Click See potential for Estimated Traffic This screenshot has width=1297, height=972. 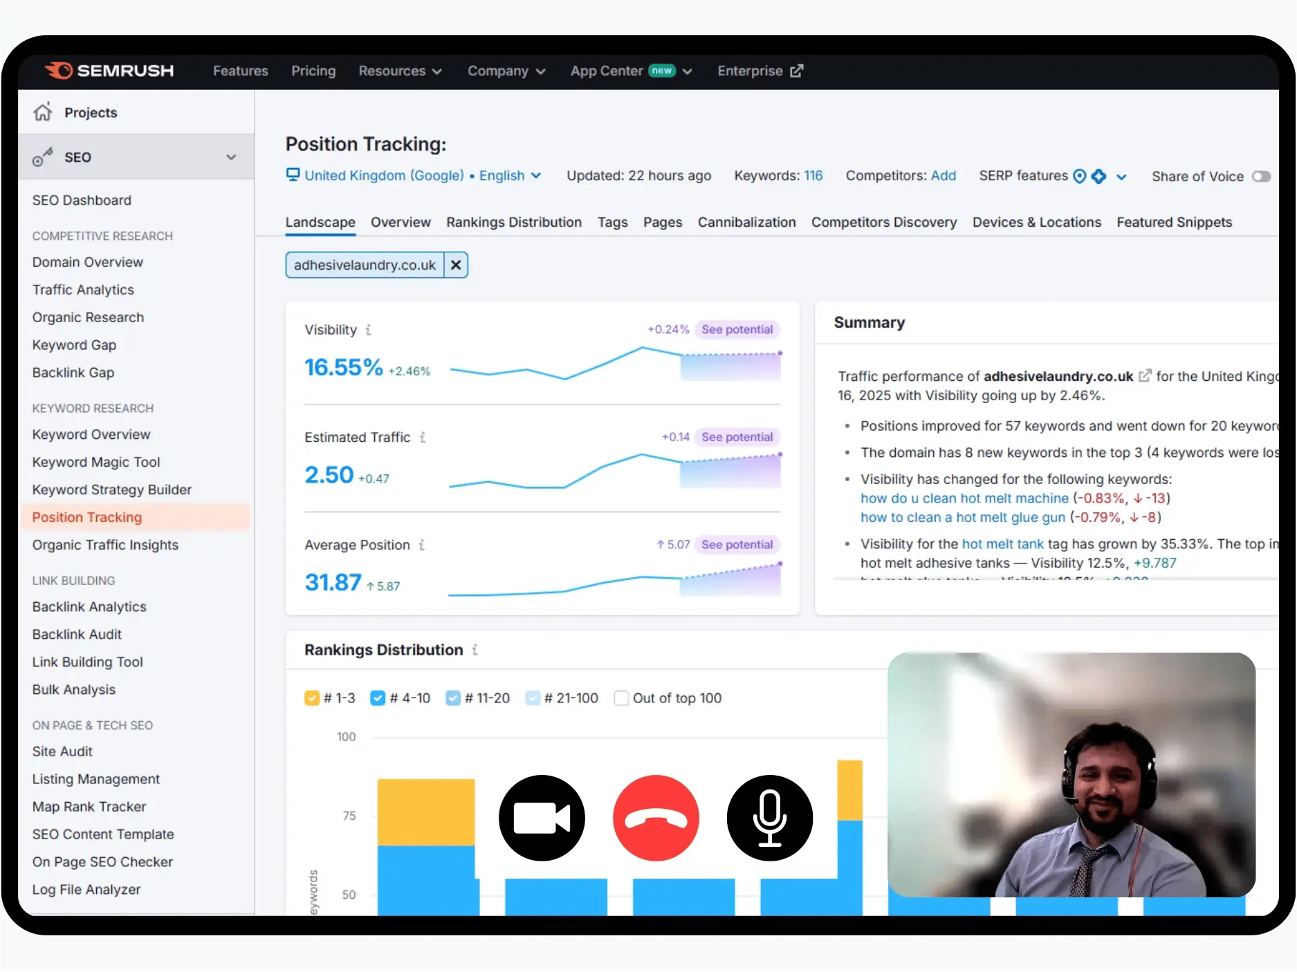737,437
